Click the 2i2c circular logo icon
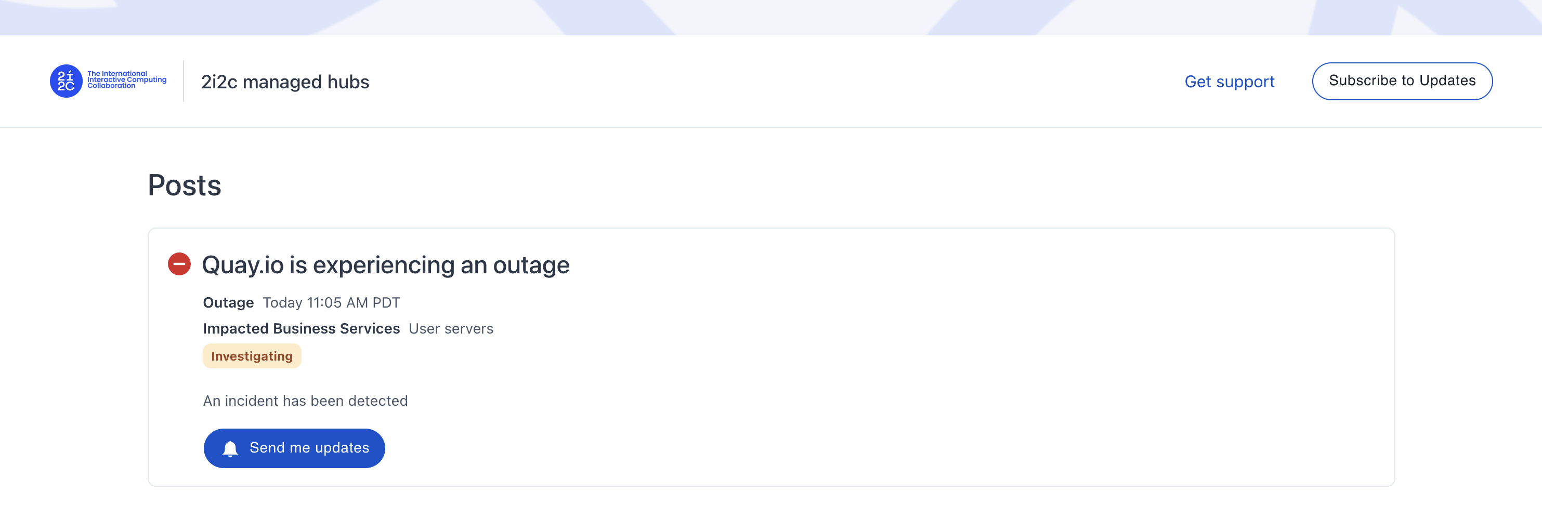1542x532 pixels. tap(66, 81)
